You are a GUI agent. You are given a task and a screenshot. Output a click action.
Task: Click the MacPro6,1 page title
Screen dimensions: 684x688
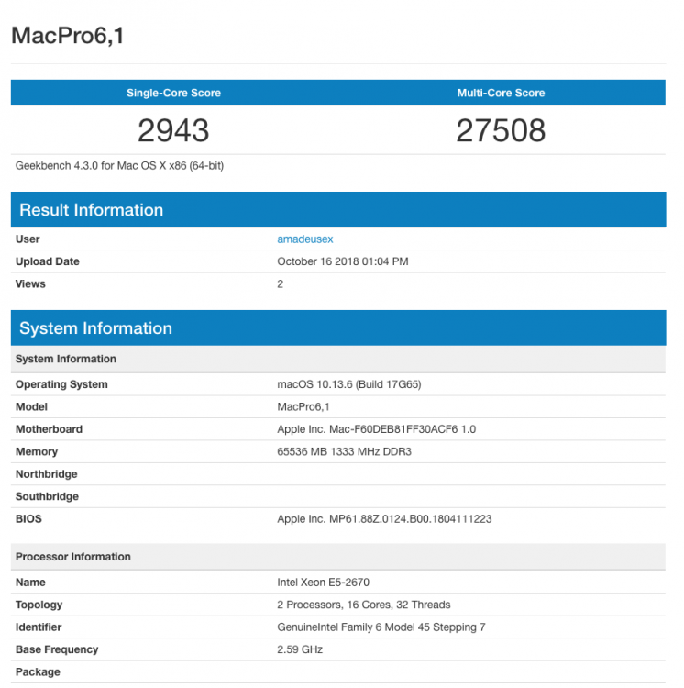[68, 36]
